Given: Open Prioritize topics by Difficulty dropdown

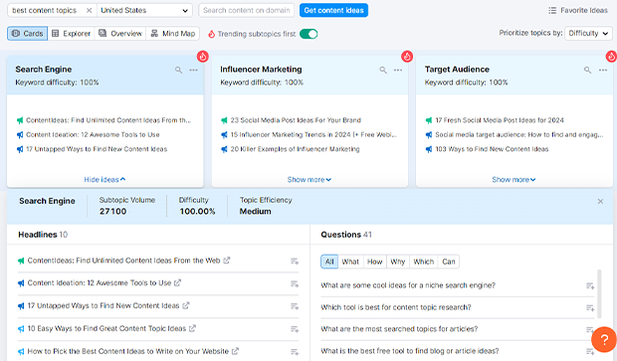Looking at the screenshot, I should [x=588, y=34].
